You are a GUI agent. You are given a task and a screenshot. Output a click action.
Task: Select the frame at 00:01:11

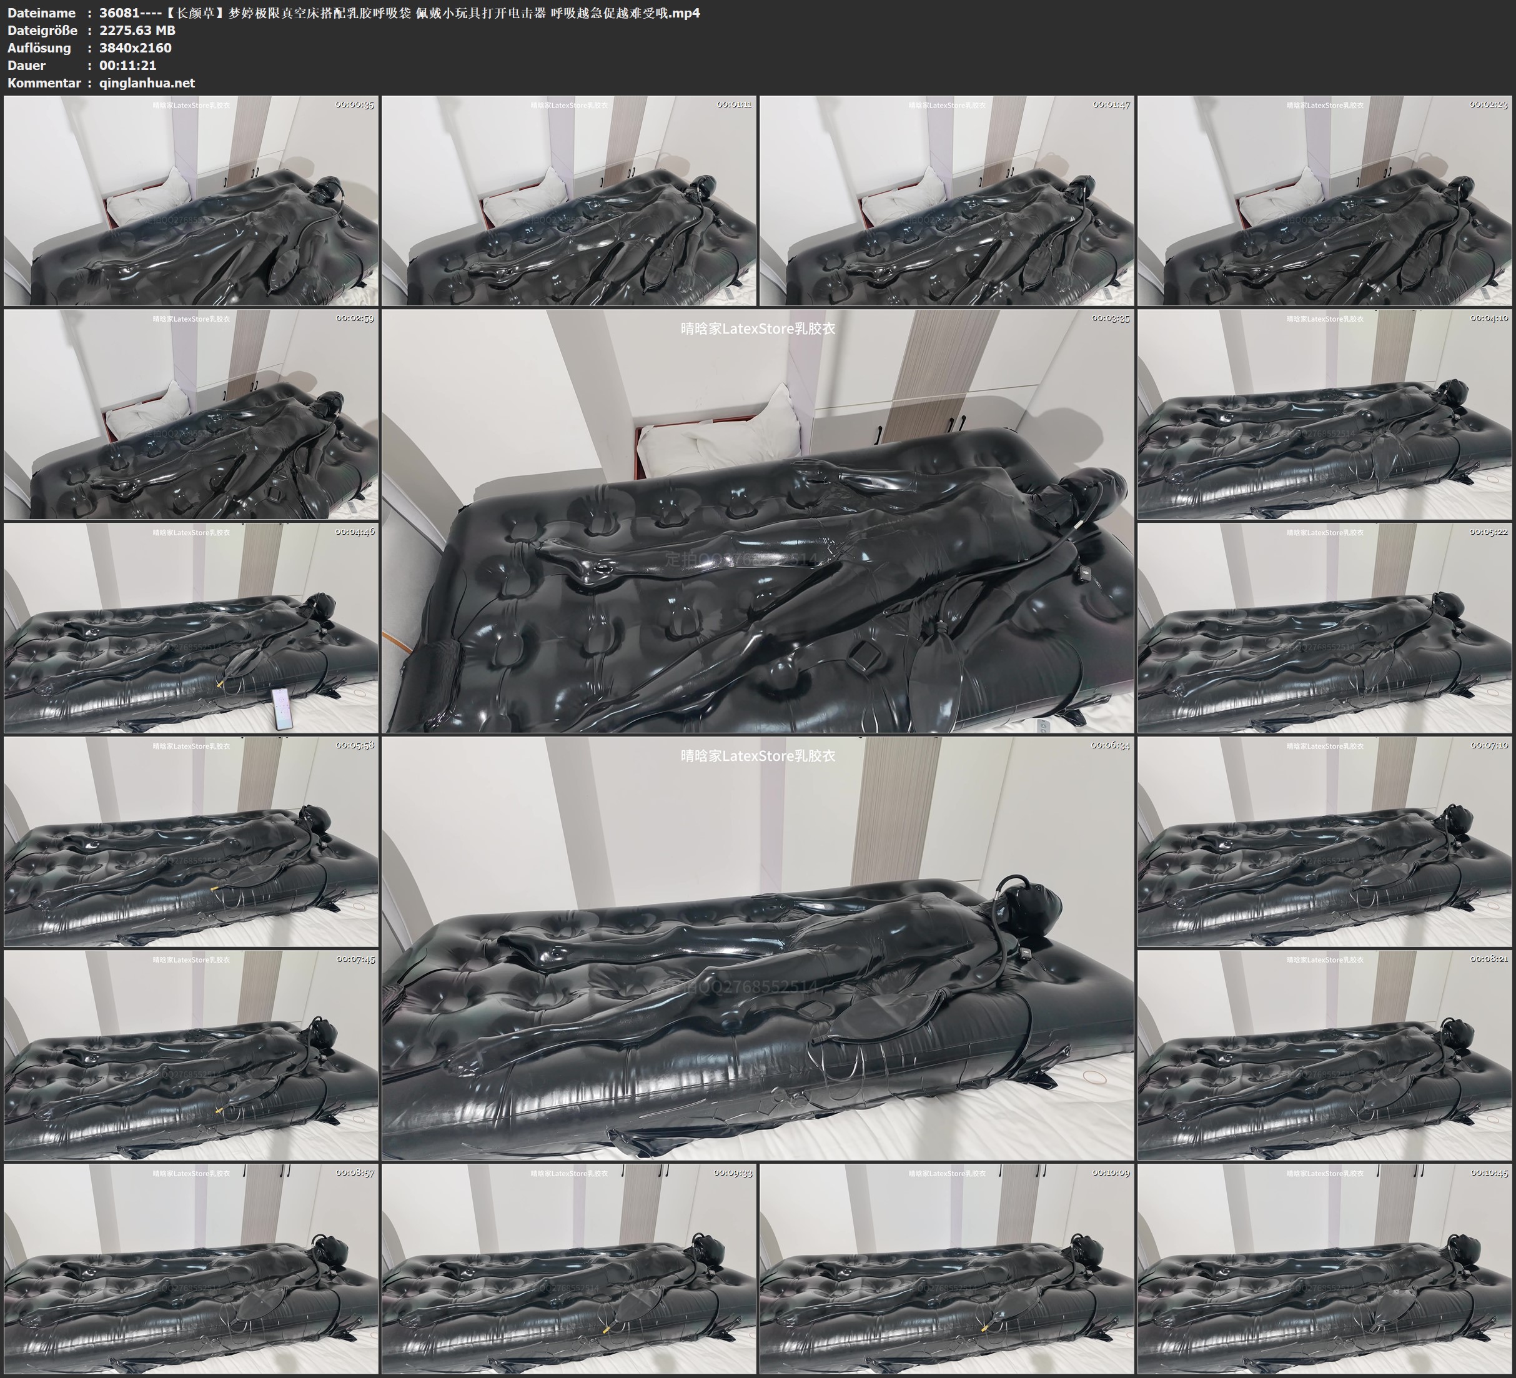coord(568,200)
